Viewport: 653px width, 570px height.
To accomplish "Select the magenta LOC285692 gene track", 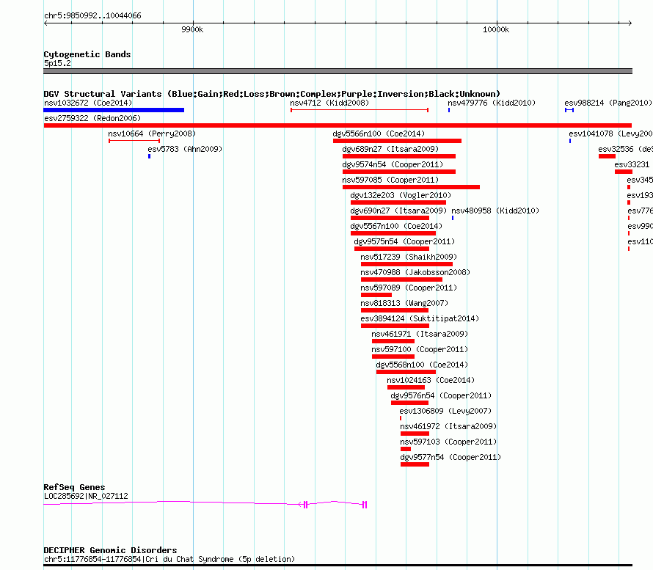I will (205, 504).
